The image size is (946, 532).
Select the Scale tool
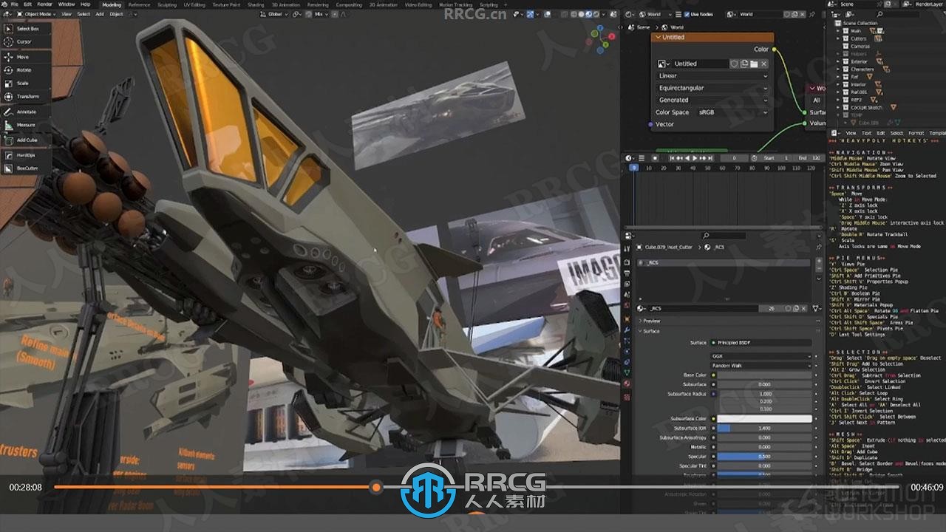(x=26, y=83)
